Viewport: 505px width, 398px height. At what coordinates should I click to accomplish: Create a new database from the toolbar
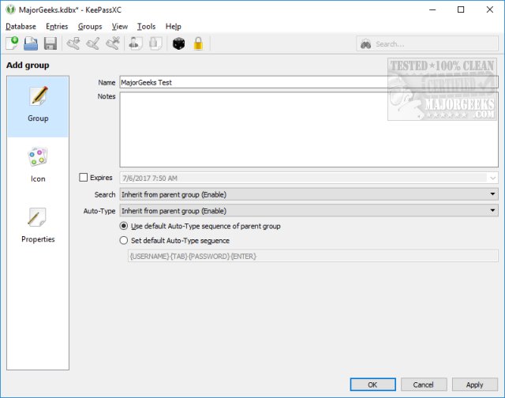12,43
